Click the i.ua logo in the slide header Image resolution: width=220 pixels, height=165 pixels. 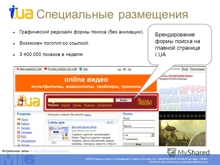21,12
